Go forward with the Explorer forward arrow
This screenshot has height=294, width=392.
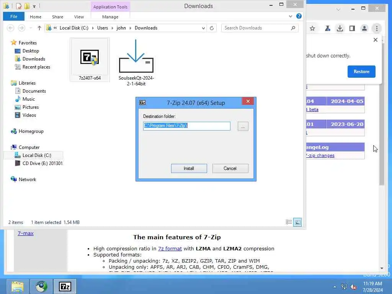(21, 28)
